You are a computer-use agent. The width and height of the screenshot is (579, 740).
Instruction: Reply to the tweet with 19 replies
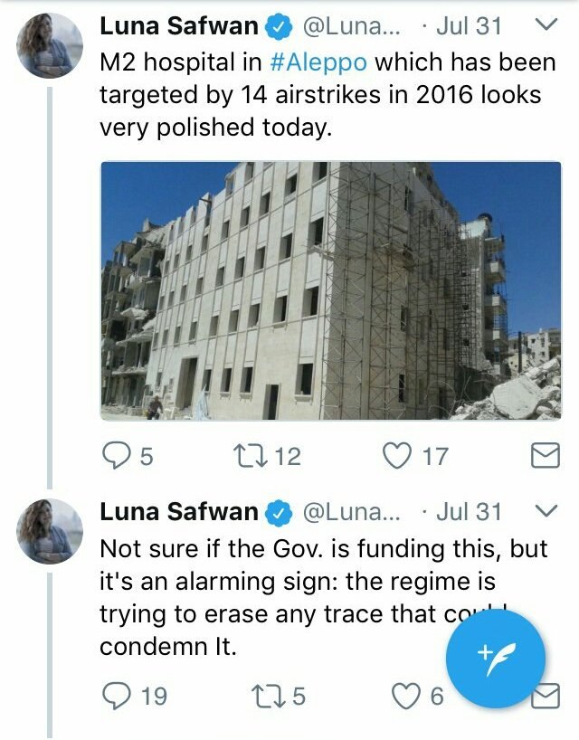[x=116, y=697]
